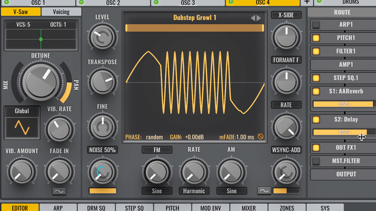The width and height of the screenshot is (376, 211).
Task: Click the FINE tuning knob
Action: click(102, 127)
